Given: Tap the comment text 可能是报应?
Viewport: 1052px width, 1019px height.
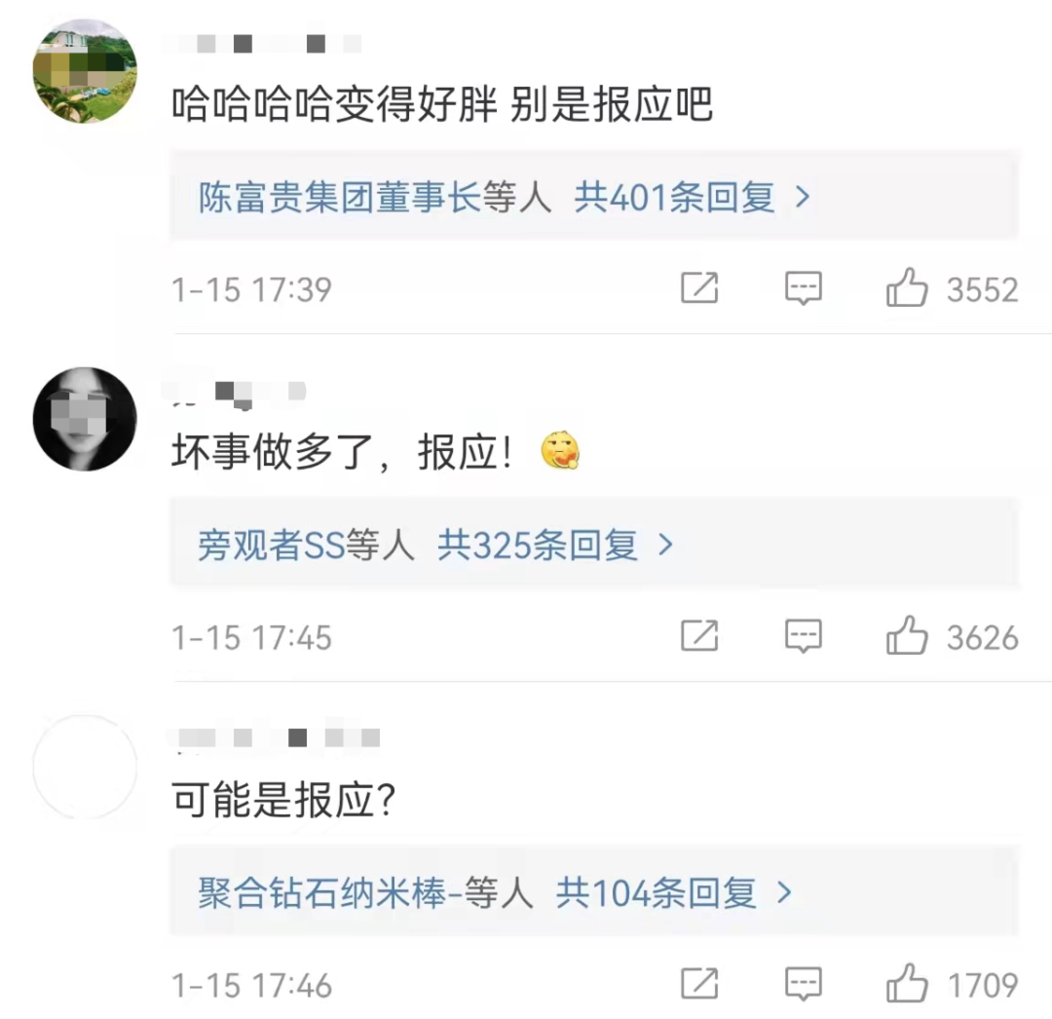Looking at the screenshot, I should tap(282, 801).
